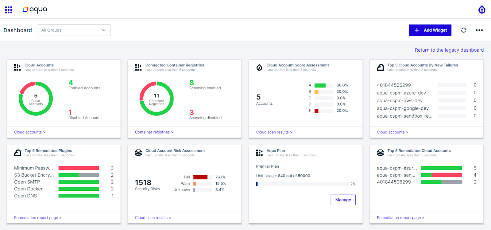Click the 5 Accounts score value
Image resolution: width=491 pixels, height=230 pixels.
[x=258, y=97]
